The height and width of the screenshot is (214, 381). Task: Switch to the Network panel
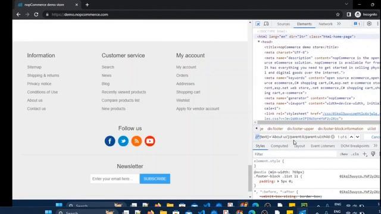[x=326, y=24]
